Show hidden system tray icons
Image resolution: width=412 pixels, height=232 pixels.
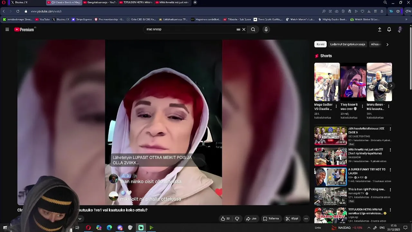tap(369, 228)
